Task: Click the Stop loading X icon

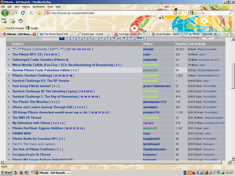Action: [31, 13]
